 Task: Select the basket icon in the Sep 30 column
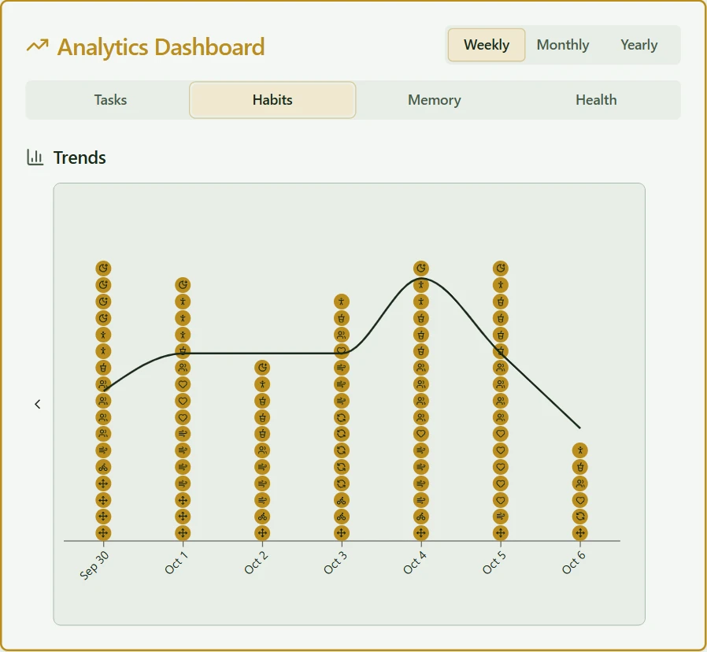point(103,368)
